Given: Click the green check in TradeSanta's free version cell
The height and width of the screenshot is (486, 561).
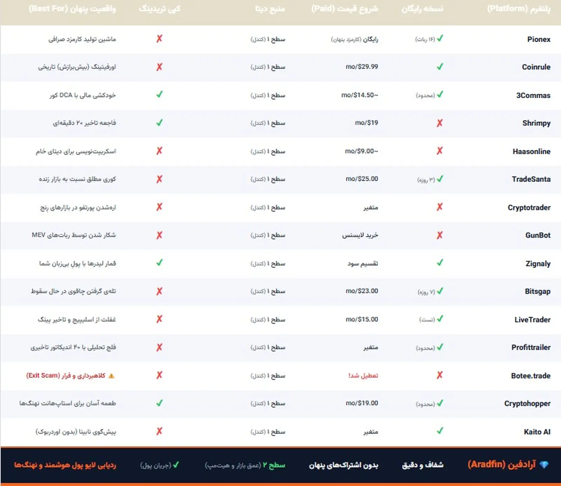Looking at the screenshot, I should (x=440, y=178).
